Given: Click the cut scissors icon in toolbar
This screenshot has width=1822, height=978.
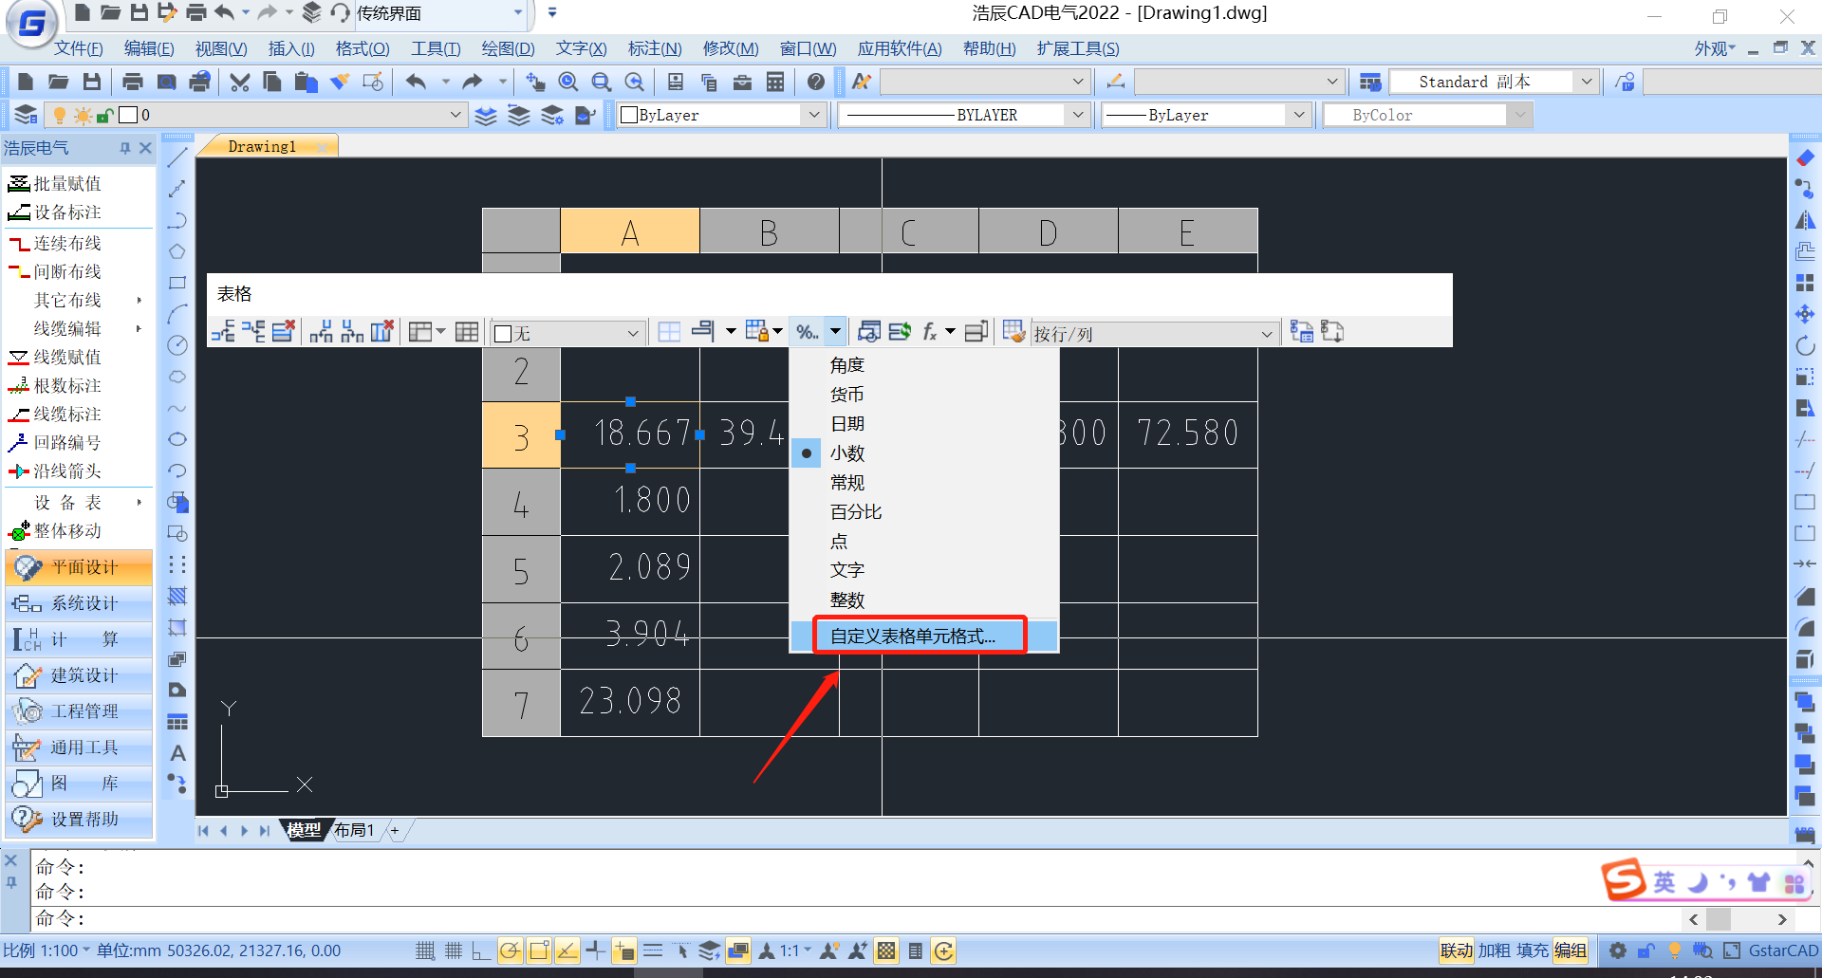Looking at the screenshot, I should (239, 83).
